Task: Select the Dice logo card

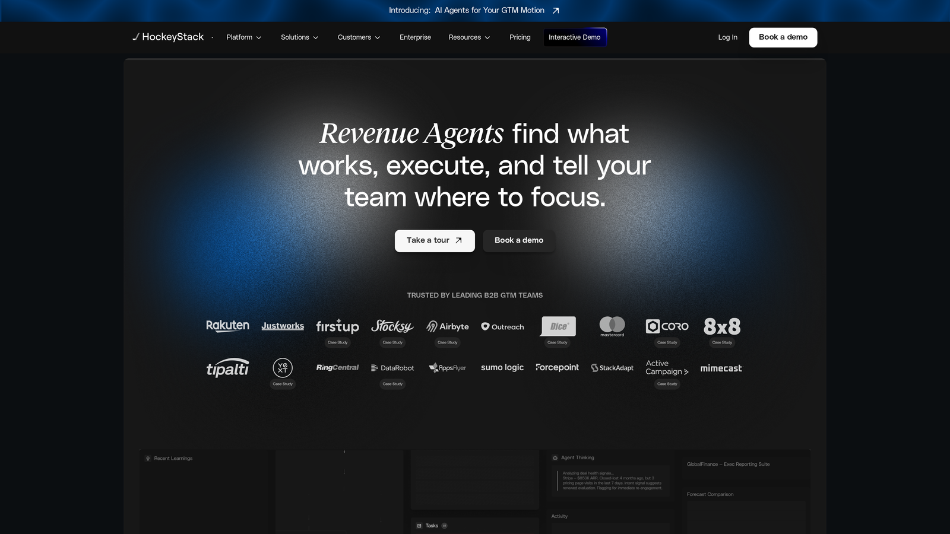Action: (557, 326)
